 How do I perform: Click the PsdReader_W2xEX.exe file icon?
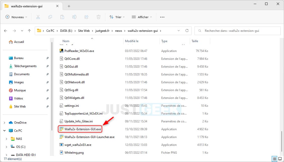pyautogui.click(x=61, y=51)
